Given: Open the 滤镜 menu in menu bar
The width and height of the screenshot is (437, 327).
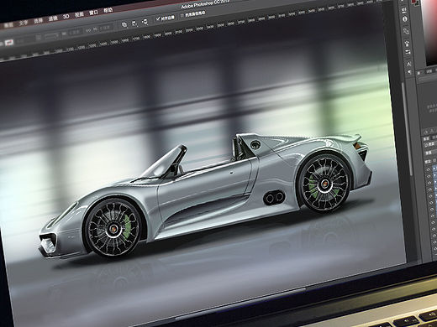Looking at the screenshot, I should 53,18.
